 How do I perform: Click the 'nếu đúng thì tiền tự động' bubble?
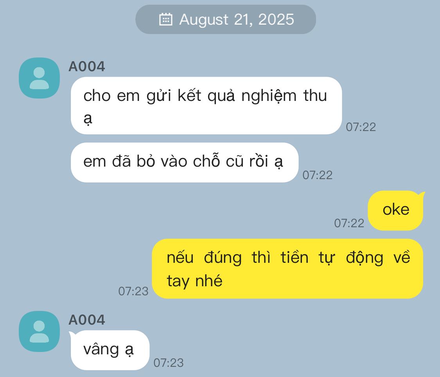(x=287, y=269)
